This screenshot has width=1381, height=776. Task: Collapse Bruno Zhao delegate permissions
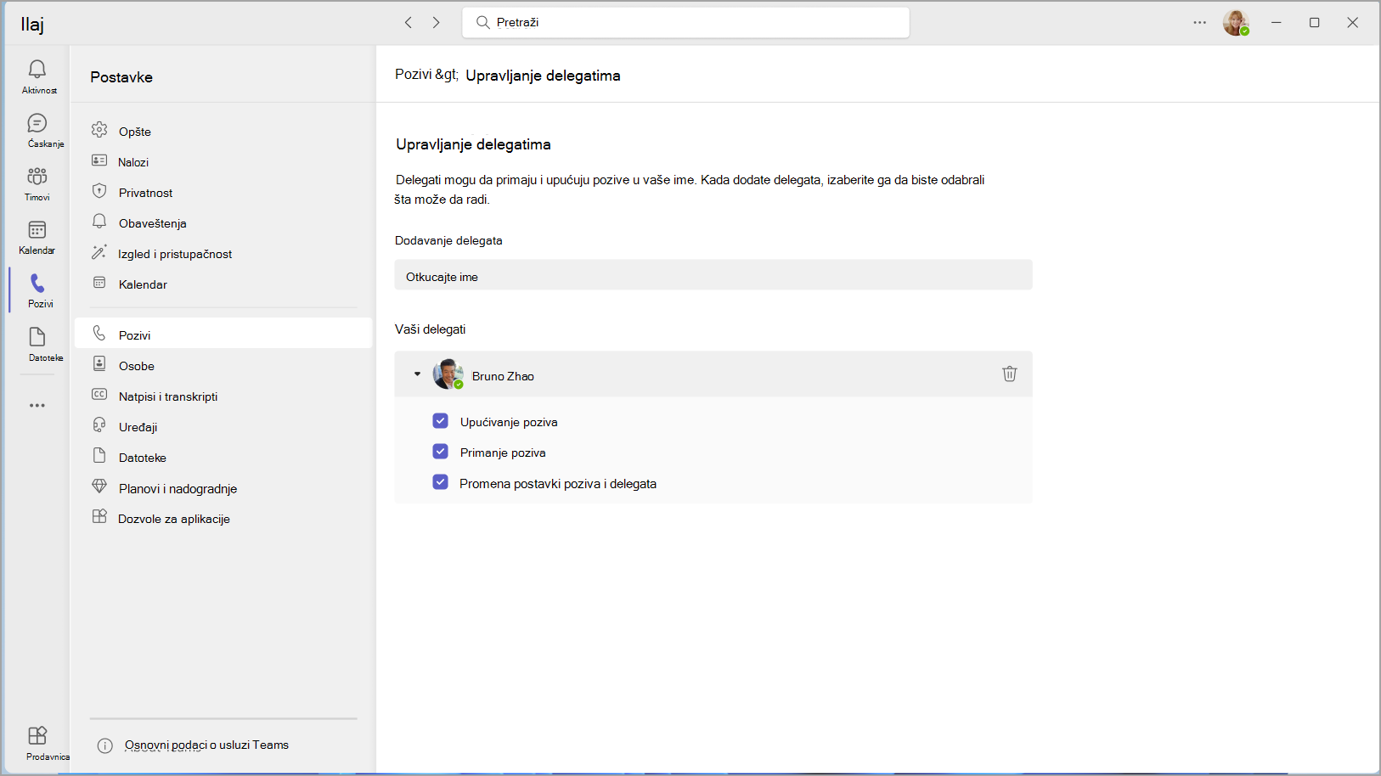click(x=417, y=374)
